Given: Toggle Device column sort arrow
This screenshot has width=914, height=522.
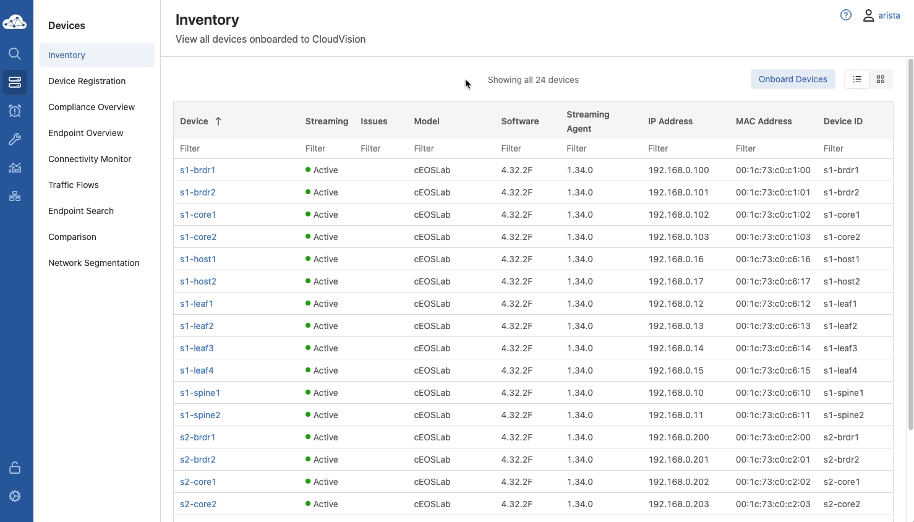Looking at the screenshot, I should (218, 121).
